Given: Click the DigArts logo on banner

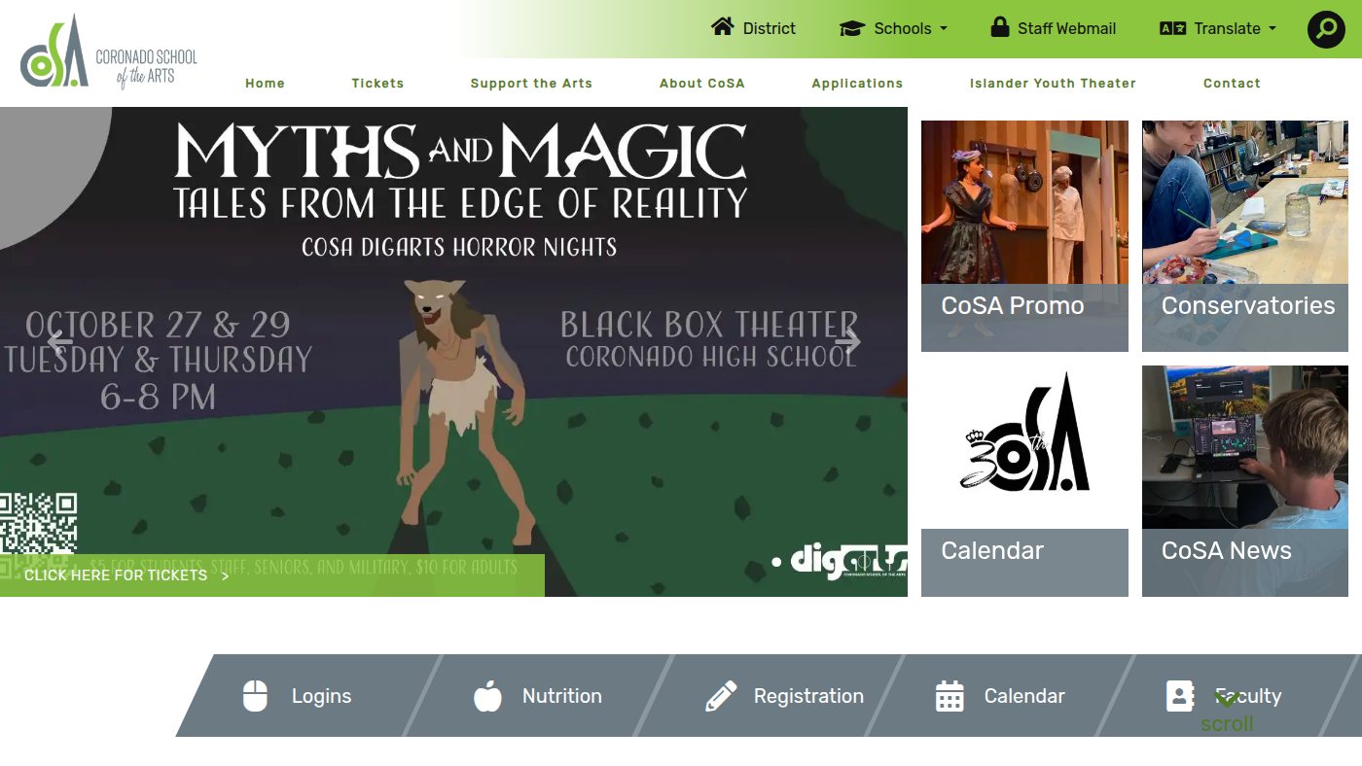Looking at the screenshot, I should pos(847,562).
